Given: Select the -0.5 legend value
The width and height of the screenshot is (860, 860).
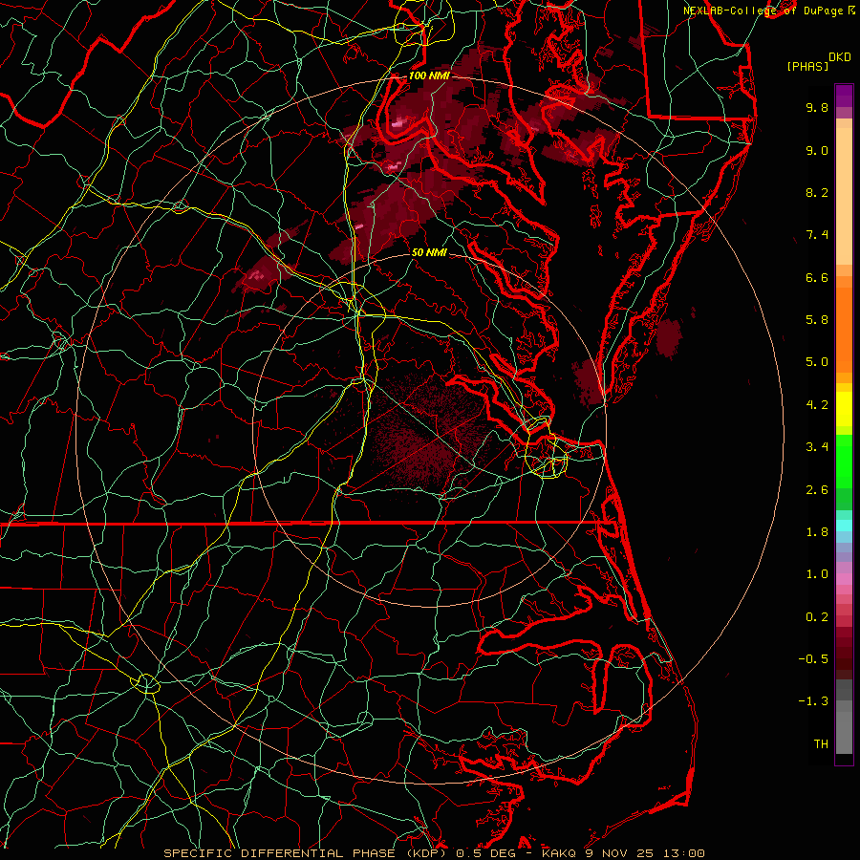Looking at the screenshot, I should coord(813,659).
